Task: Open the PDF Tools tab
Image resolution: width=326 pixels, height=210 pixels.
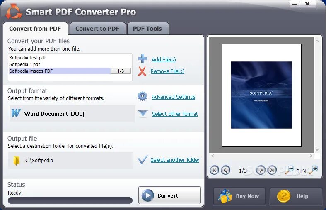Action: 147,29
